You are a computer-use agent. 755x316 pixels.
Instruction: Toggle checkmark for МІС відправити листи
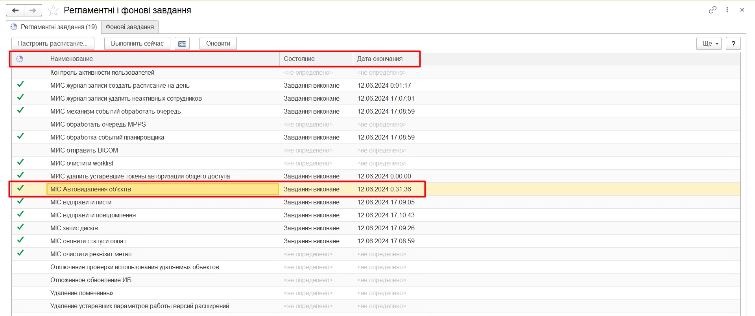20,201
